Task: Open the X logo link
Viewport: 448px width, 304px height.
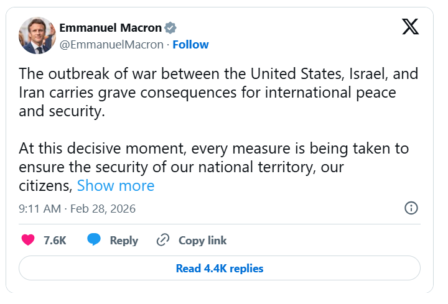Action: tap(411, 27)
